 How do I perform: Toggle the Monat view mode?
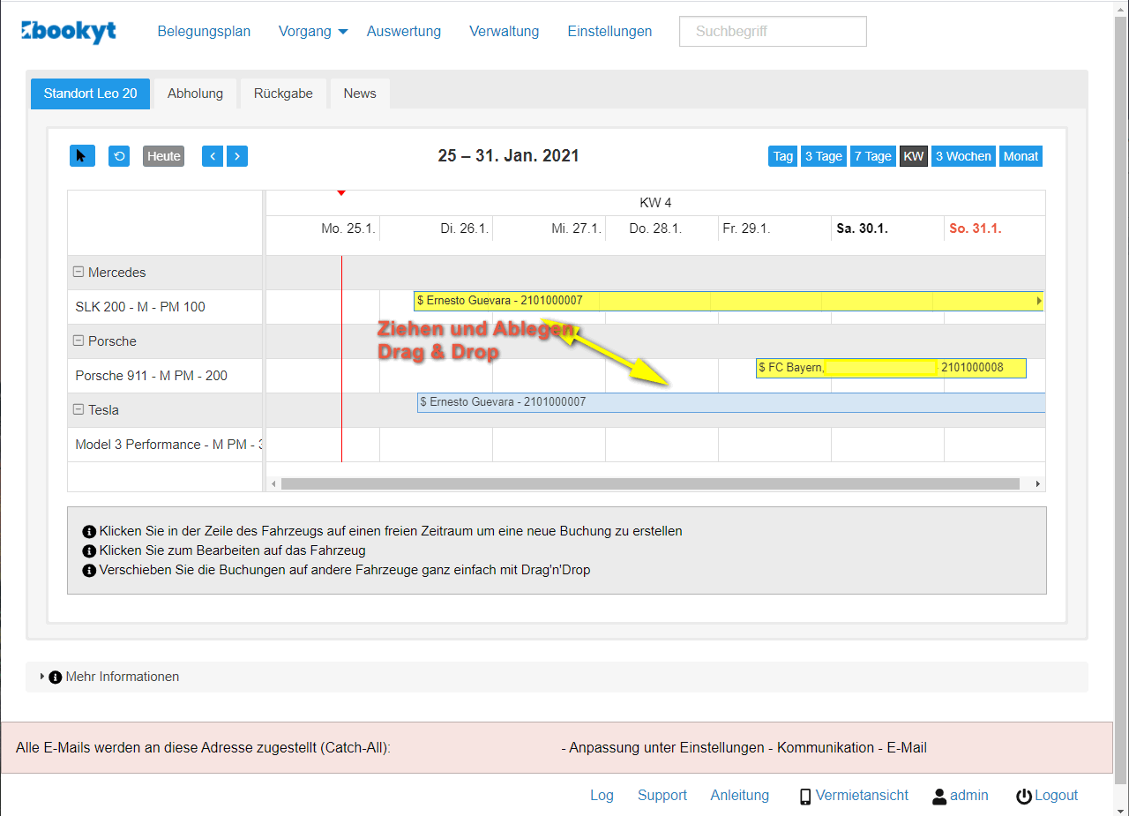[x=1020, y=156]
